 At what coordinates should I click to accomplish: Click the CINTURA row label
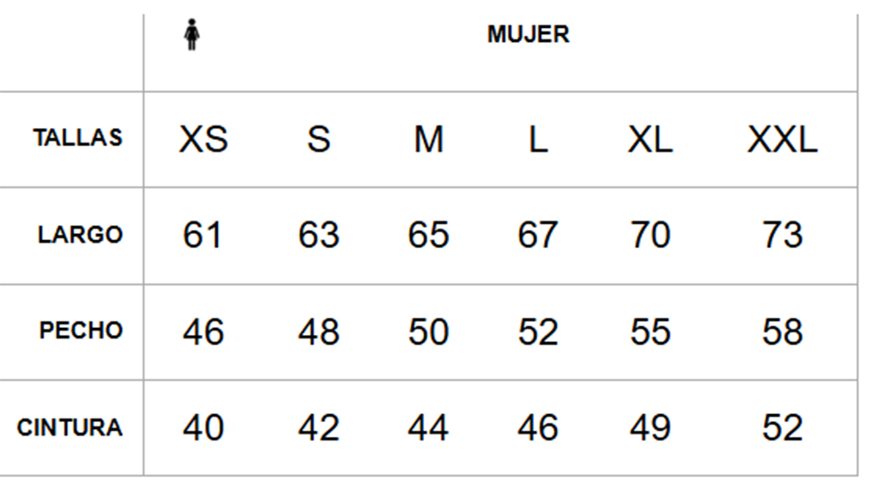point(70,427)
